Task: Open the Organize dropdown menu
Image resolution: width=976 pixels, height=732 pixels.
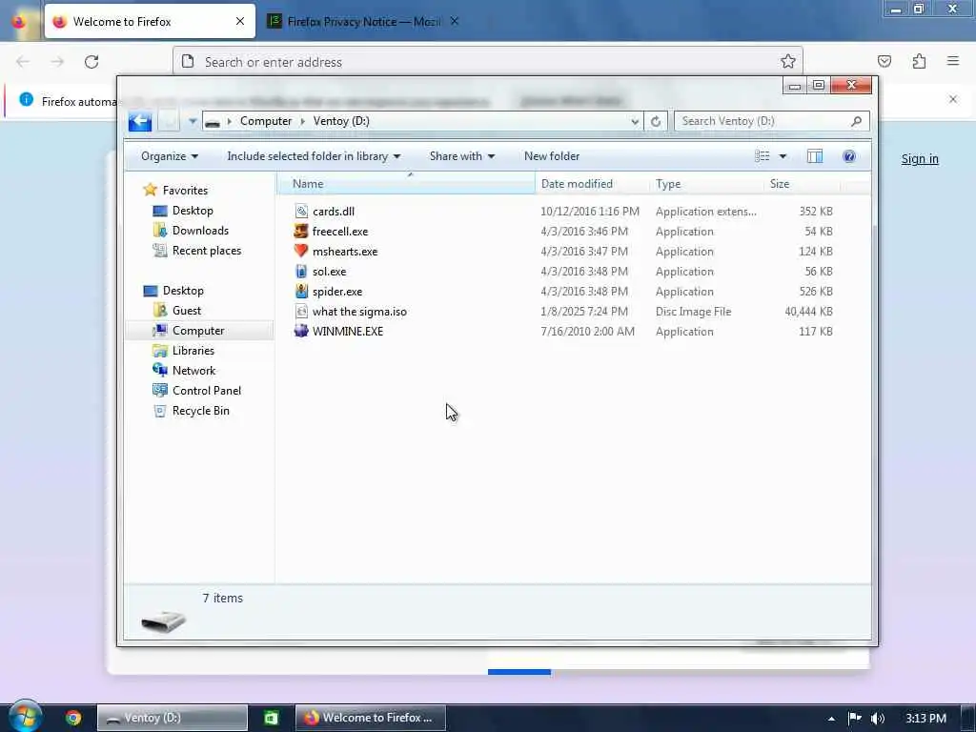Action: 170,156
